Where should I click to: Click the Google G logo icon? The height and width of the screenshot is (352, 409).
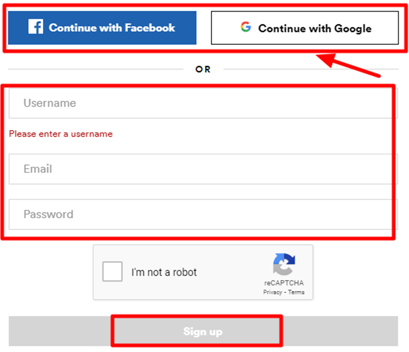[246, 27]
